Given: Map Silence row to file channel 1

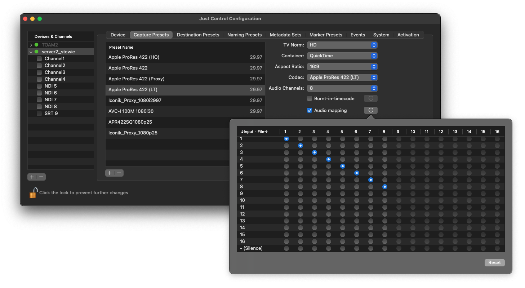Looking at the screenshot, I should (286, 248).
